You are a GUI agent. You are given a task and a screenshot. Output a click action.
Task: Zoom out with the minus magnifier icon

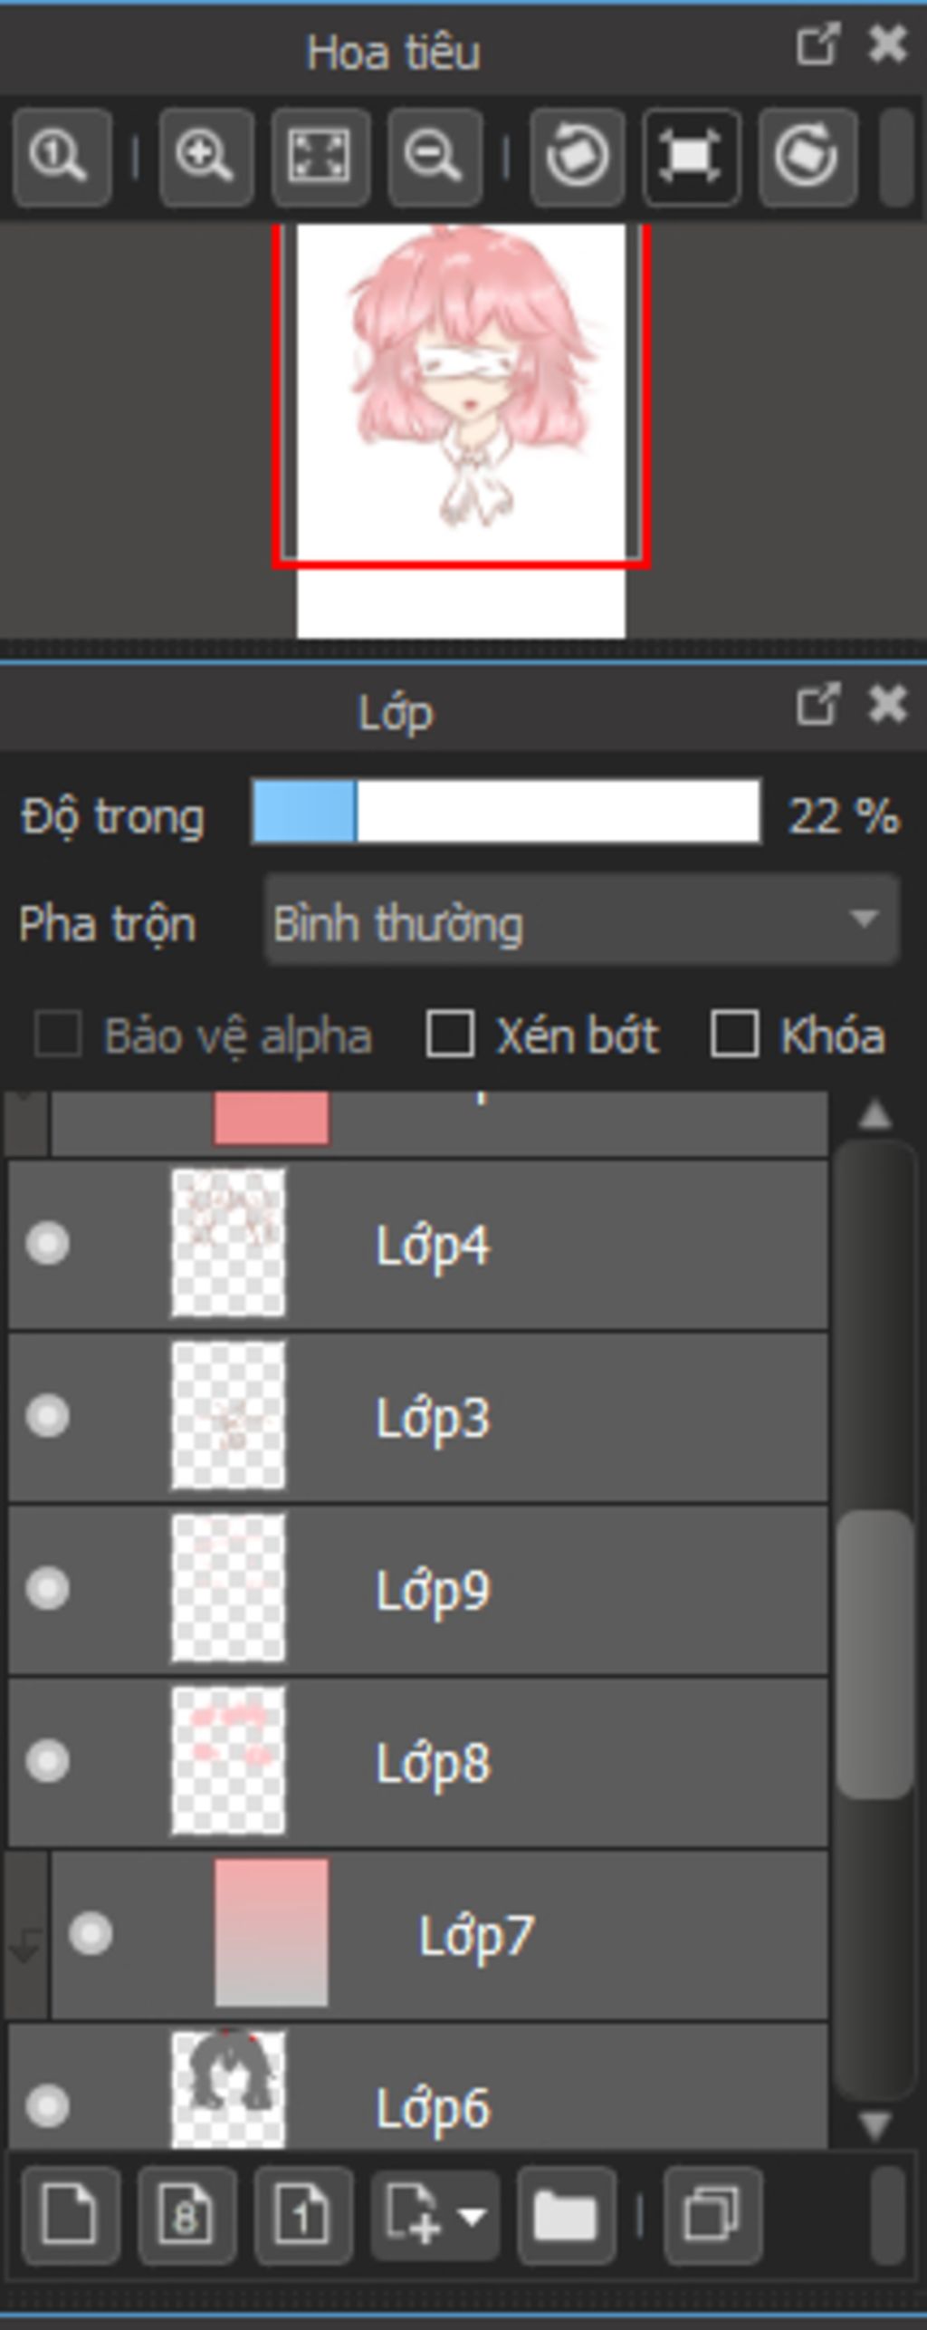click(435, 157)
